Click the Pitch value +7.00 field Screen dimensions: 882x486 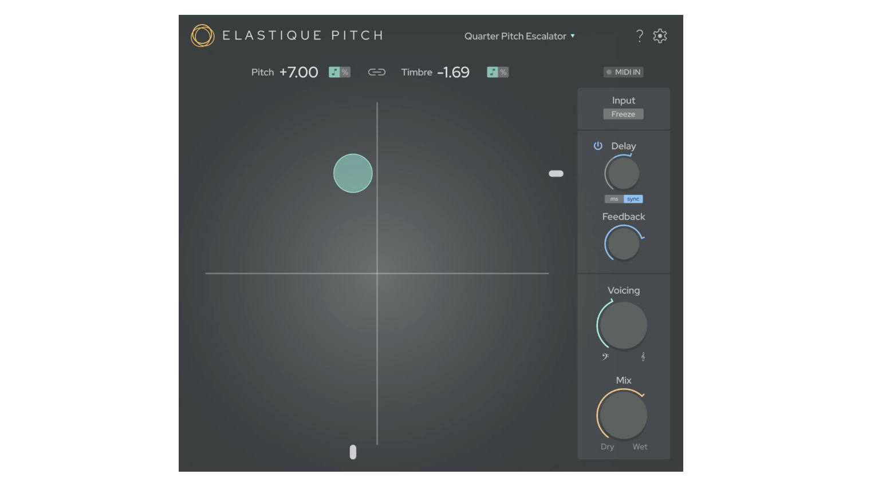click(x=299, y=73)
